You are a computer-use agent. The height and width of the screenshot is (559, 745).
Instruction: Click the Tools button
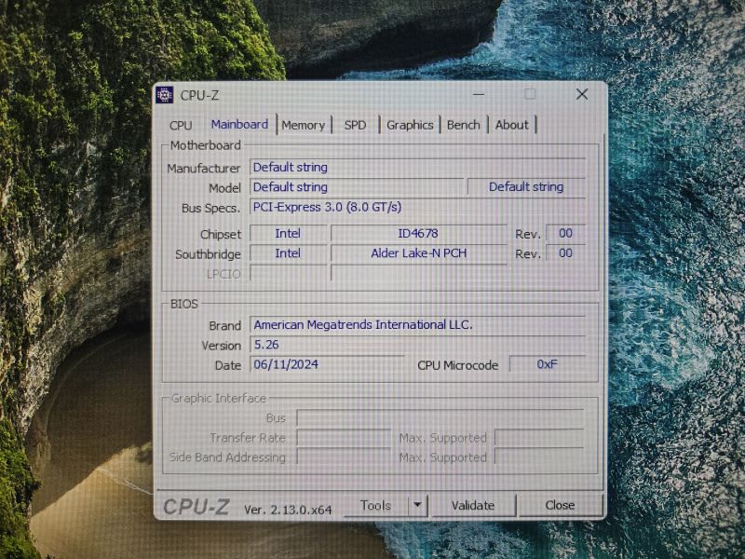point(375,505)
